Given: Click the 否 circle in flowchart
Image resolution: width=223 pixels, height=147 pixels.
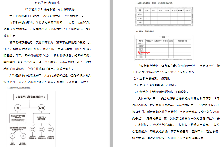Looking at the screenshot, I should click(x=23, y=136).
